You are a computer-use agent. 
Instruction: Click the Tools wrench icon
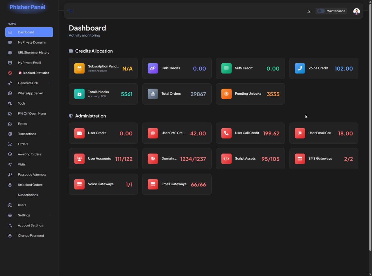coord(10,103)
